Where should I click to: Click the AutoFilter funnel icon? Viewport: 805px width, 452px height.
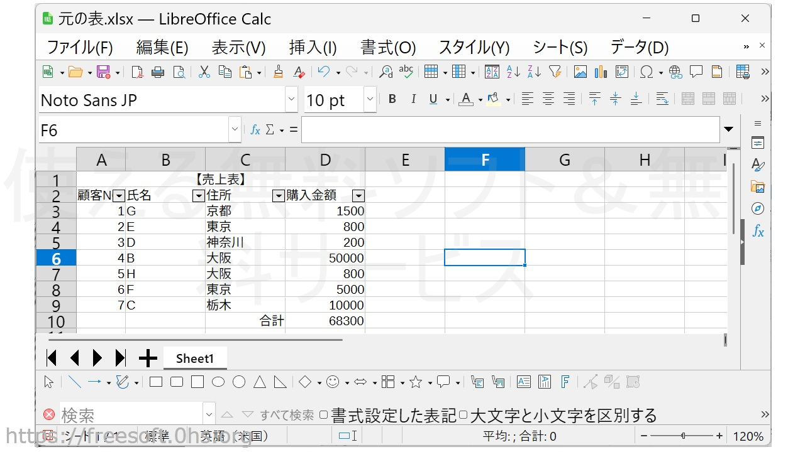(555, 72)
